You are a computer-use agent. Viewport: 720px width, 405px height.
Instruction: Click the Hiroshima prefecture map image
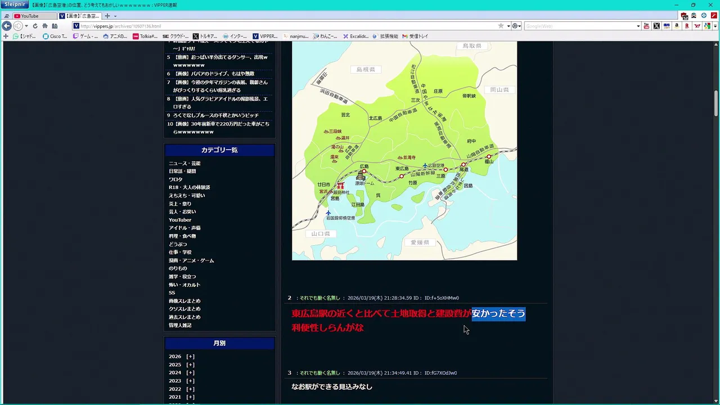[404, 151]
